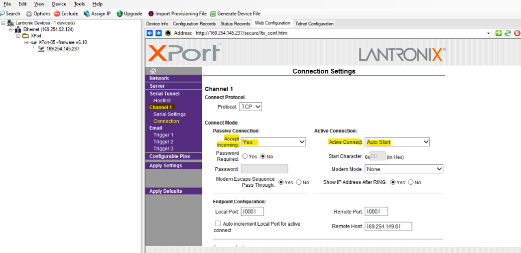The width and height of the screenshot is (521, 253).
Task: Open Email Trigger 2 in the sidebar
Action: click(163, 142)
